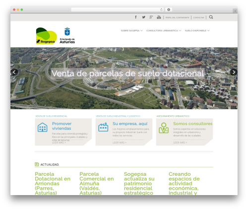Open the YouTube channel icon

point(159,17)
